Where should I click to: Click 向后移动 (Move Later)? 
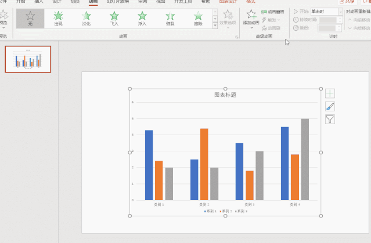tap(359, 28)
